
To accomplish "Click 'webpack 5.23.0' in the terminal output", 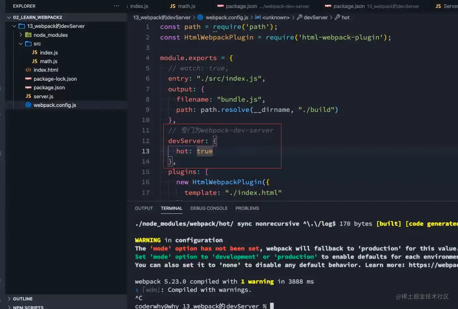I will [160, 282].
